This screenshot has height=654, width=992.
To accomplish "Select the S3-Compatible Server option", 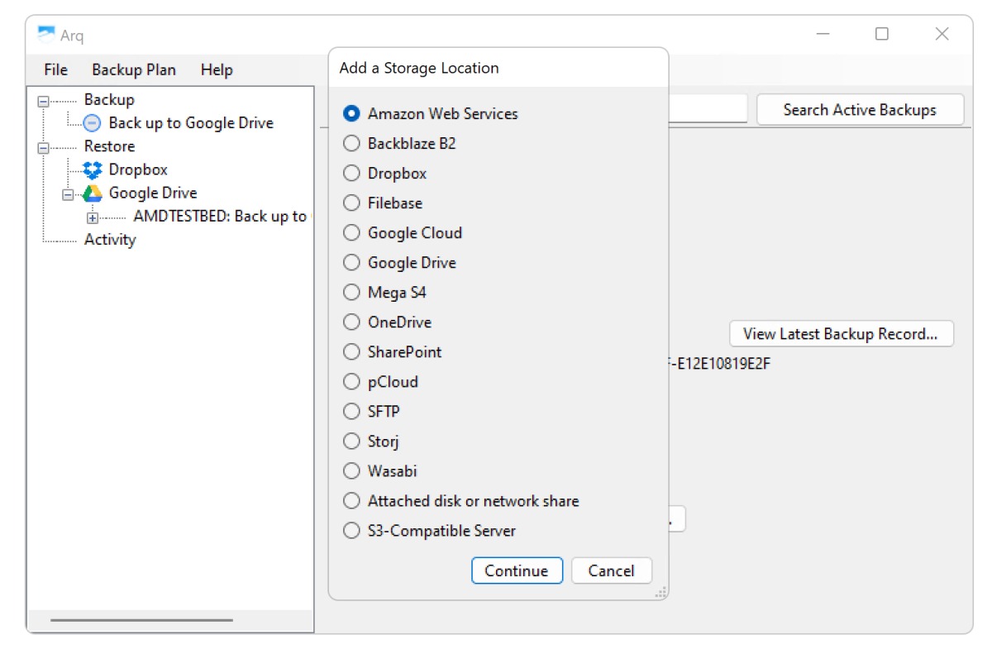I will [x=352, y=531].
